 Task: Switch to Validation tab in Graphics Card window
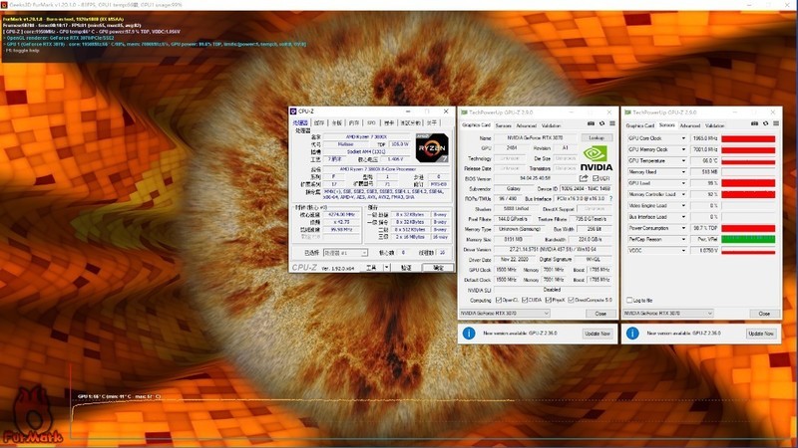pyautogui.click(x=551, y=125)
